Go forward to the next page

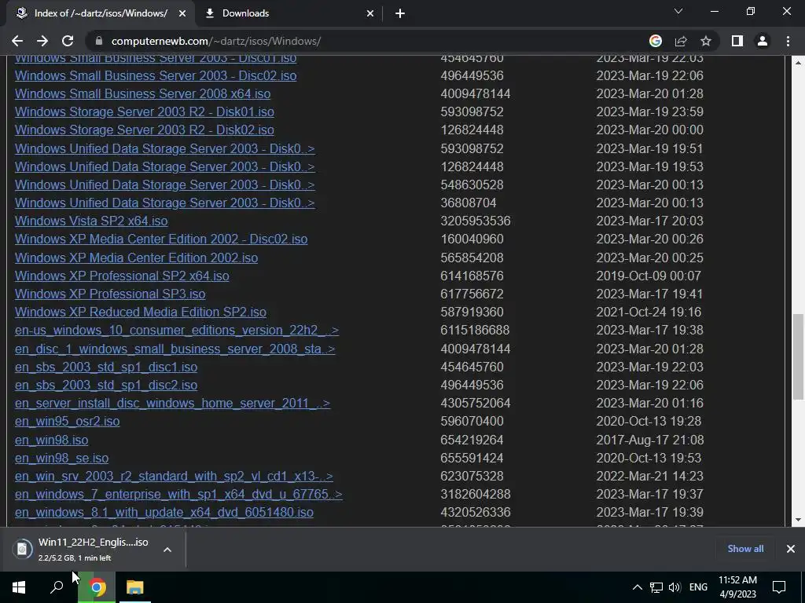tap(42, 41)
